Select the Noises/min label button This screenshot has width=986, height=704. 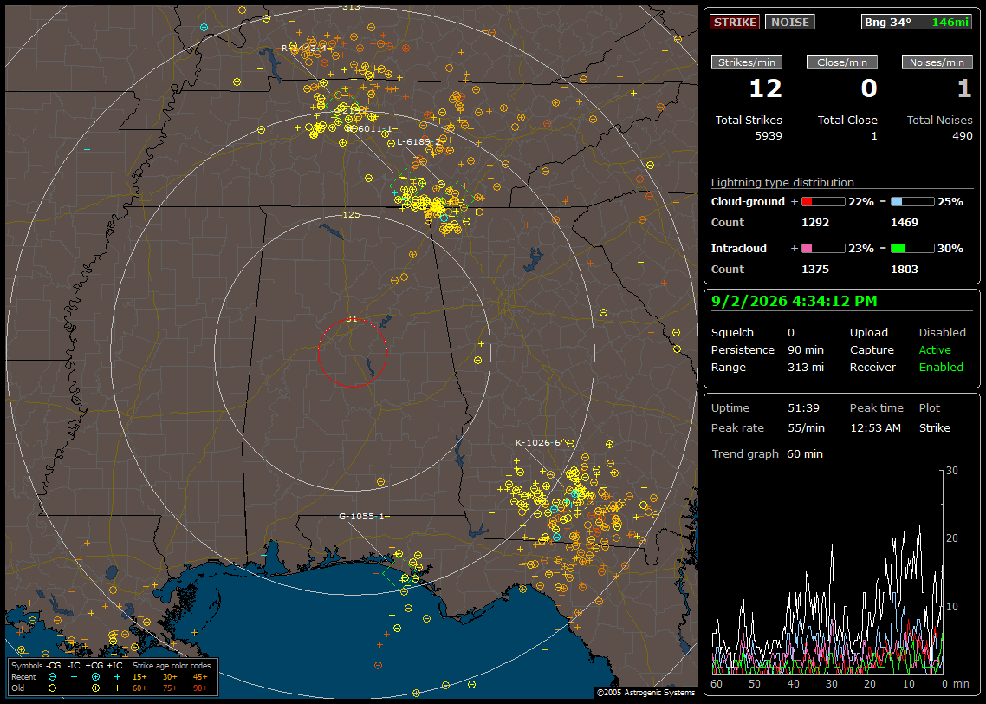[x=937, y=62]
